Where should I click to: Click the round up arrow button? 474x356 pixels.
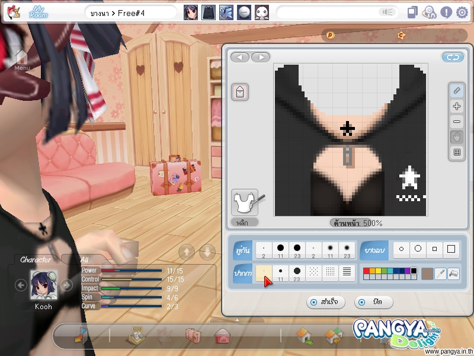187,252
